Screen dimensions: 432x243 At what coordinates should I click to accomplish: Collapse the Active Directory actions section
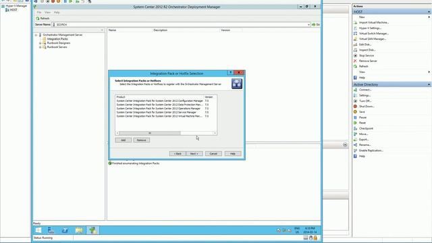pos(429,84)
